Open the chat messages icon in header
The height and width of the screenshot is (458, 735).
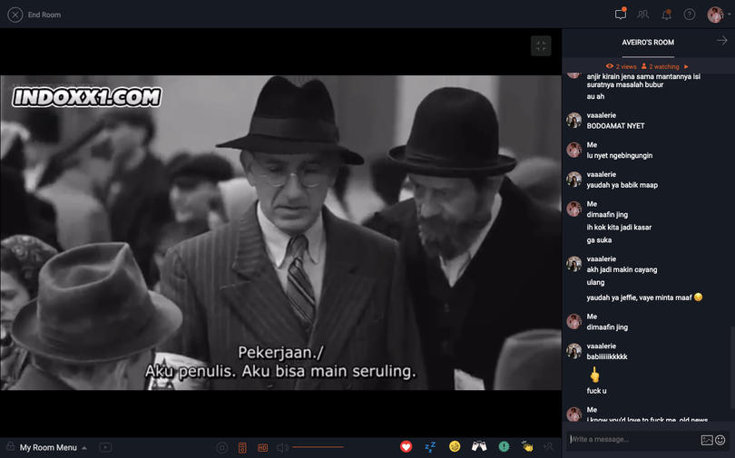click(x=621, y=14)
